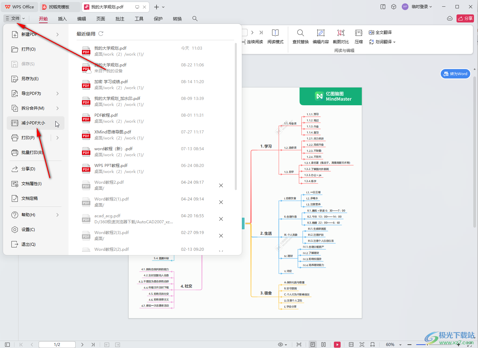
Task: Open recent file WPS PPT教程.pdf
Action: (155, 168)
